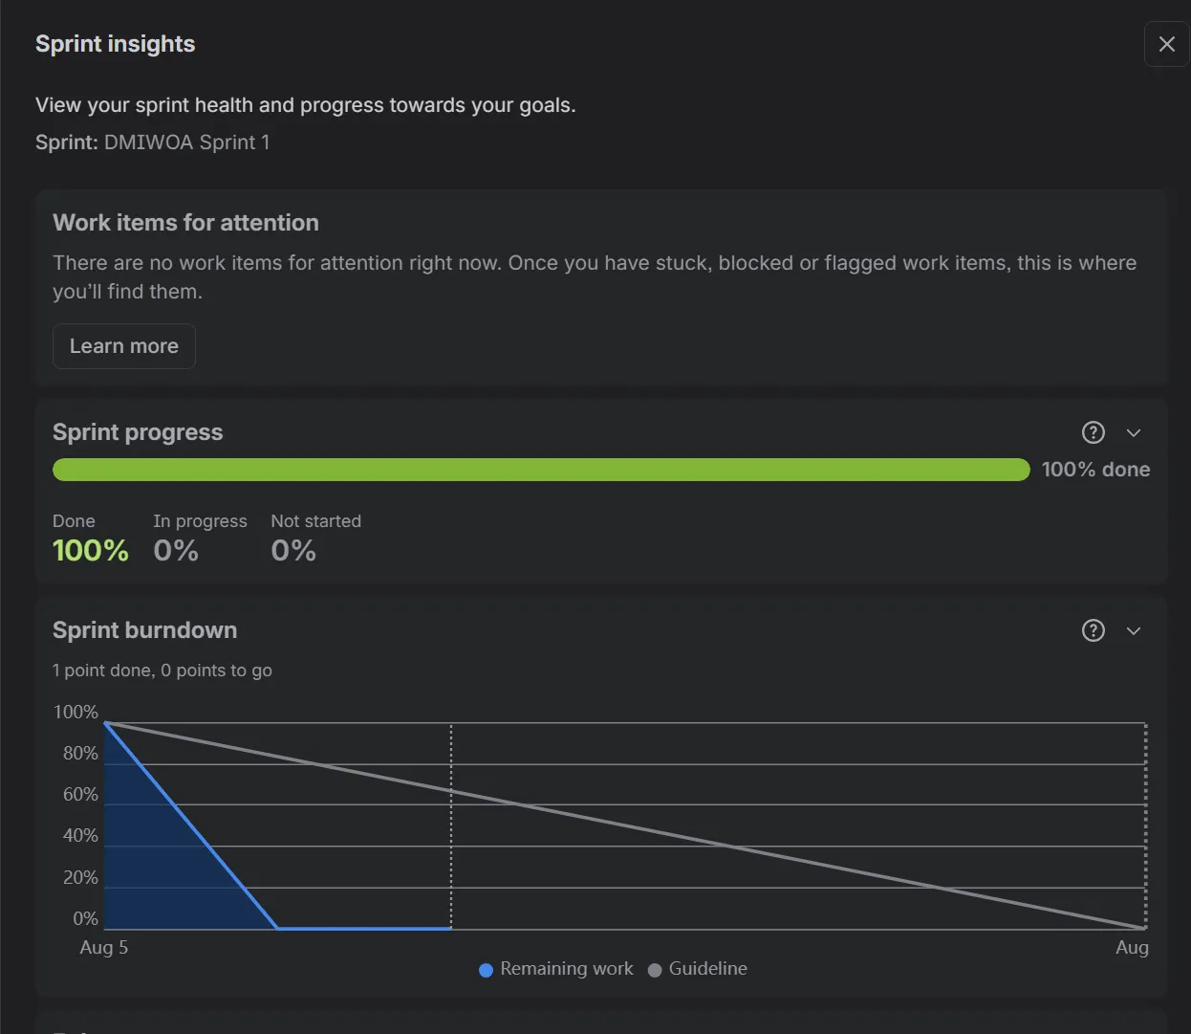Image resolution: width=1191 pixels, height=1034 pixels.
Task: Click the Aug 5 axis label
Action: 104,948
